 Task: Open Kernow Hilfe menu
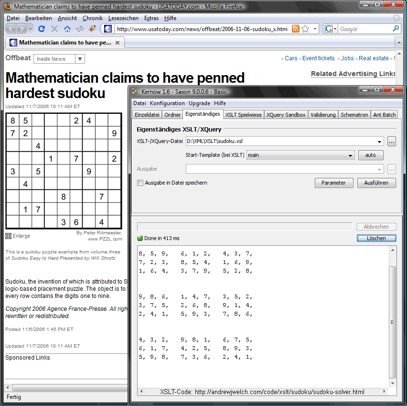[x=220, y=103]
